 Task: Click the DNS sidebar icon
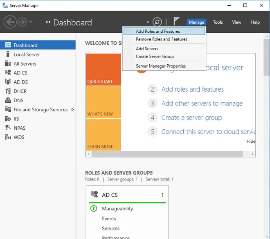(x=8, y=100)
